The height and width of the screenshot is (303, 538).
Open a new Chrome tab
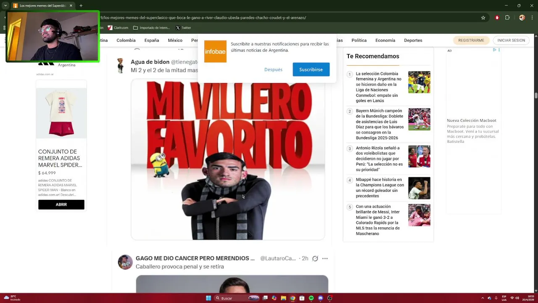pyautogui.click(x=81, y=5)
